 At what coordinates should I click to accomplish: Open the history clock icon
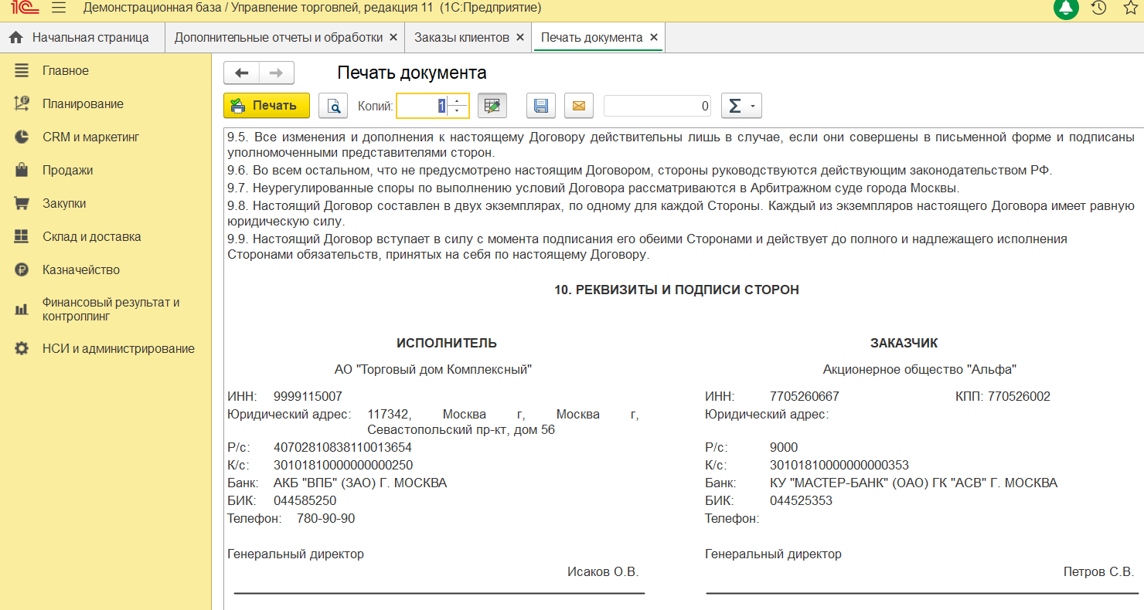1098,8
